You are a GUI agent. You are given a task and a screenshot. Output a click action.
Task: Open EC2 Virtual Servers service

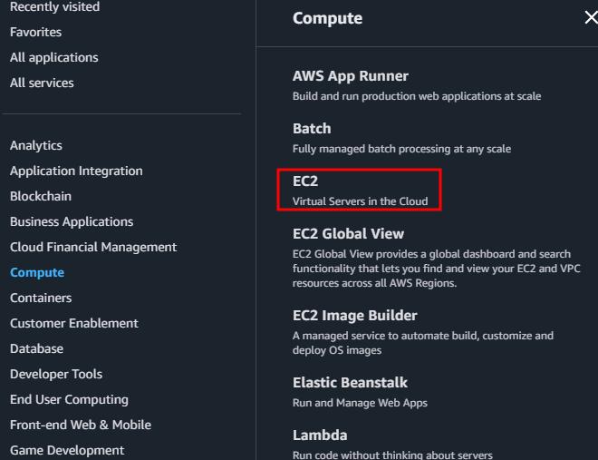pyautogui.click(x=305, y=181)
